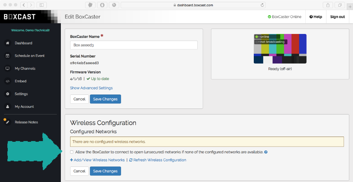The width and height of the screenshot is (353, 182).
Task: Click the Release Notes pencil icon
Action: [7, 122]
